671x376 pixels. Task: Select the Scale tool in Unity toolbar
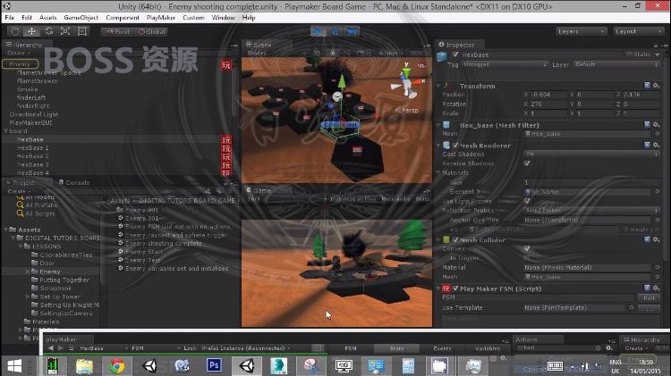tap(65, 31)
